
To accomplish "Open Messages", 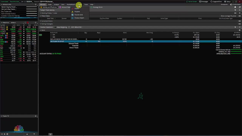I will click(204, 2).
